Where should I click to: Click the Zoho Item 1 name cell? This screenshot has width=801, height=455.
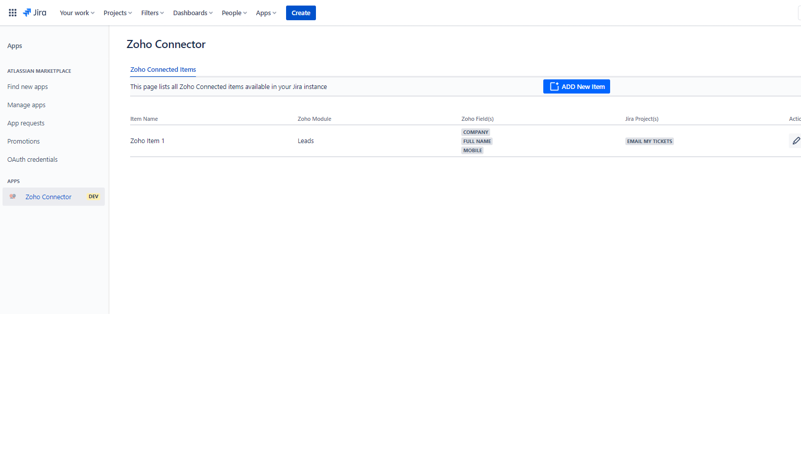pyautogui.click(x=147, y=141)
